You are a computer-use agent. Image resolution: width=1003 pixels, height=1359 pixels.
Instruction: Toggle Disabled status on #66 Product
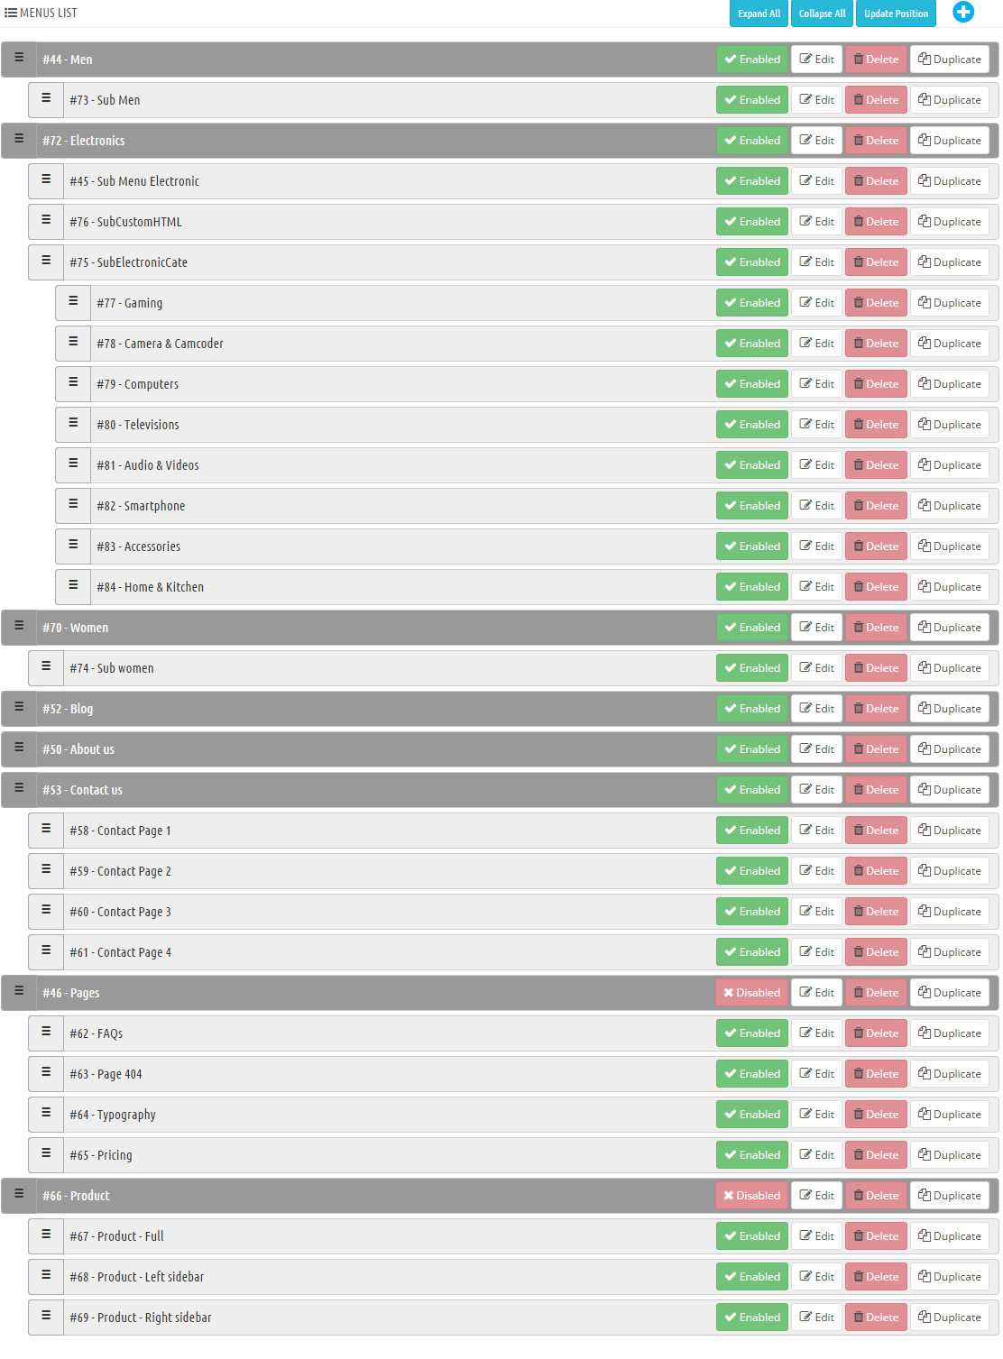point(751,1196)
